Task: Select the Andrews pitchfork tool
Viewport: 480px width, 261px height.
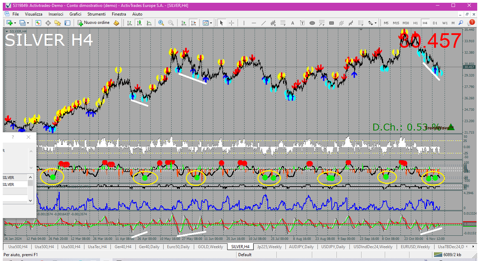Action: [x=351, y=23]
